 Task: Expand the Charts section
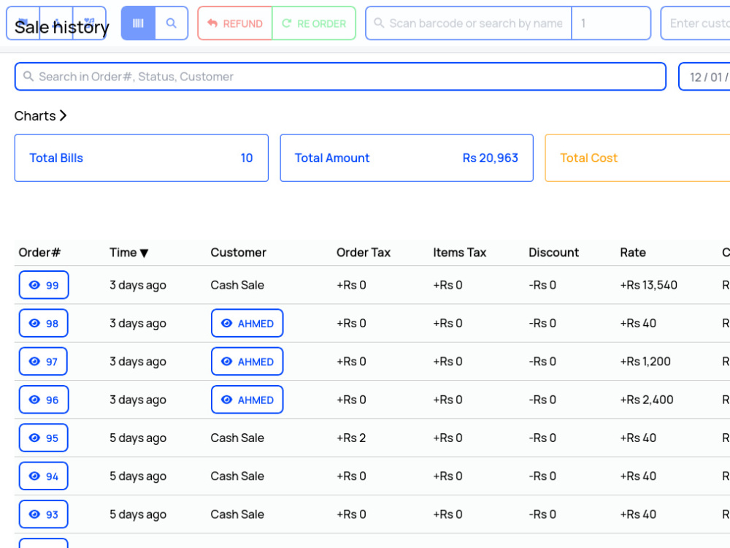(40, 115)
